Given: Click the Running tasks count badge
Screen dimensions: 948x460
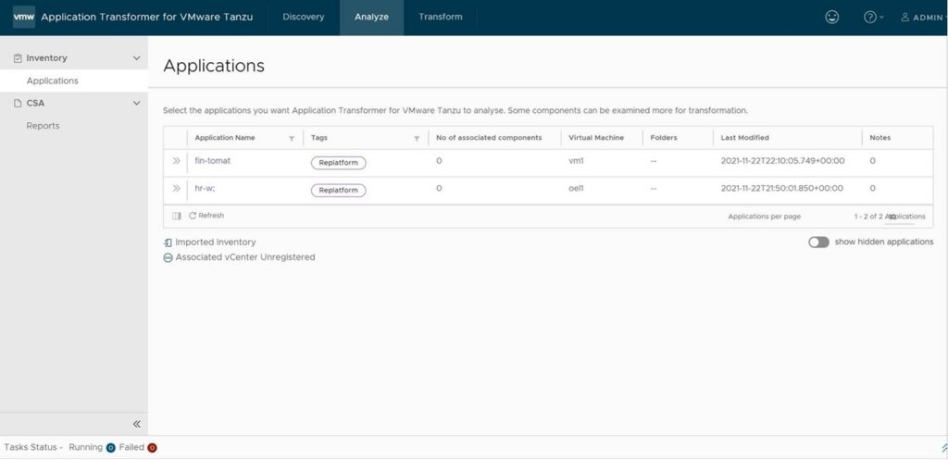Looking at the screenshot, I should [111, 448].
